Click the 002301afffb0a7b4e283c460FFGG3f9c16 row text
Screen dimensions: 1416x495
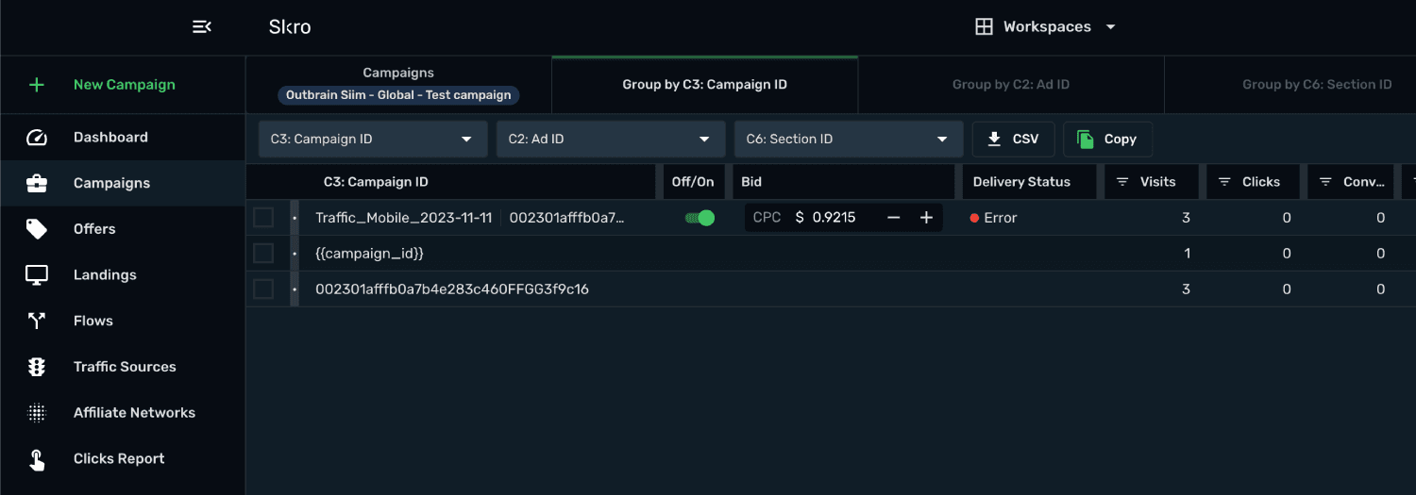[x=452, y=289]
